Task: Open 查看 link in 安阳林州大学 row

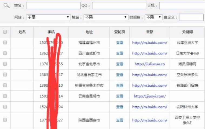Action: coord(120,107)
